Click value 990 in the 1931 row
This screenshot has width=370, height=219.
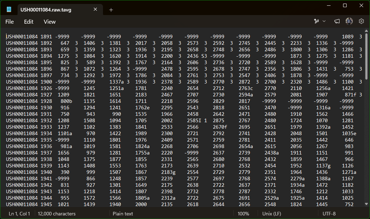tap(117, 114)
